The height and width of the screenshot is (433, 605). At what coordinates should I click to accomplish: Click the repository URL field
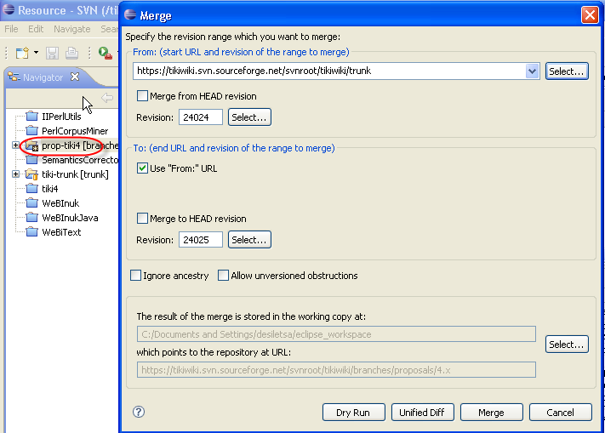coord(336,370)
